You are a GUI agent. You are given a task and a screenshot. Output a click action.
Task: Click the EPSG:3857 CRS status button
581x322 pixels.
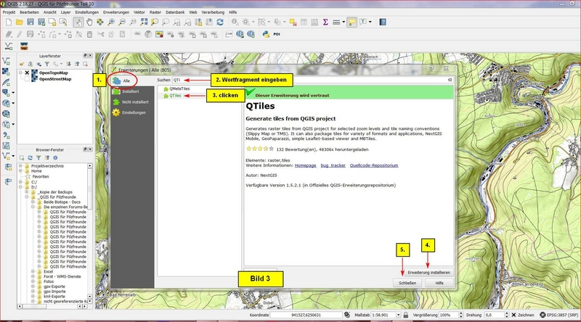pyautogui.click(x=559, y=315)
